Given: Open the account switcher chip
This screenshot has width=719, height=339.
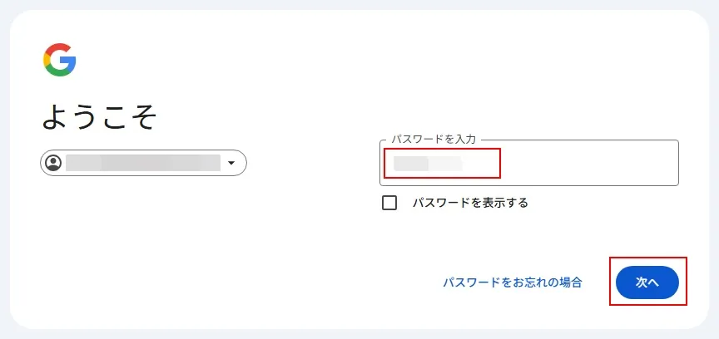Looking at the screenshot, I should (x=143, y=163).
